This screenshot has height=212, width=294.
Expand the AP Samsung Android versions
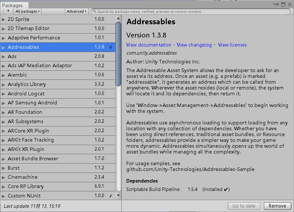(x=3, y=103)
